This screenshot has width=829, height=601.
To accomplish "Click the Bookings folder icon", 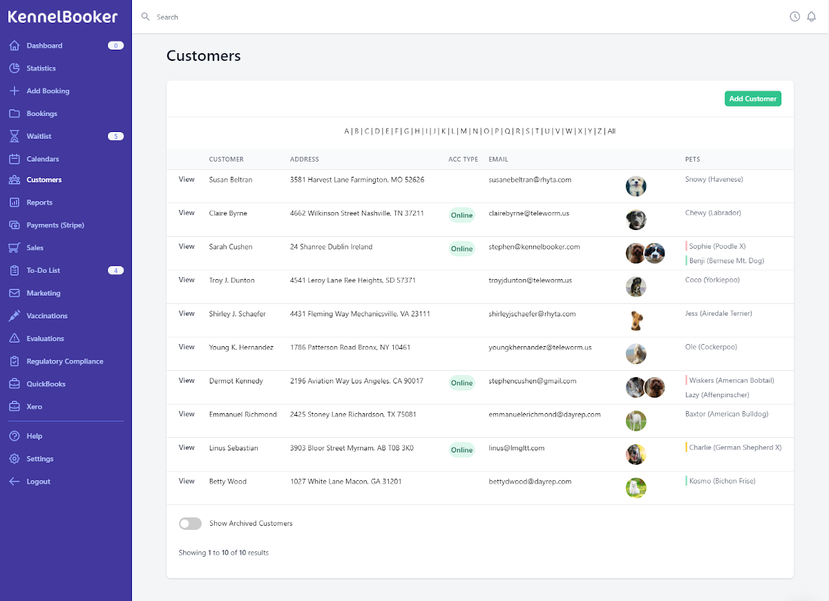I will click(14, 113).
